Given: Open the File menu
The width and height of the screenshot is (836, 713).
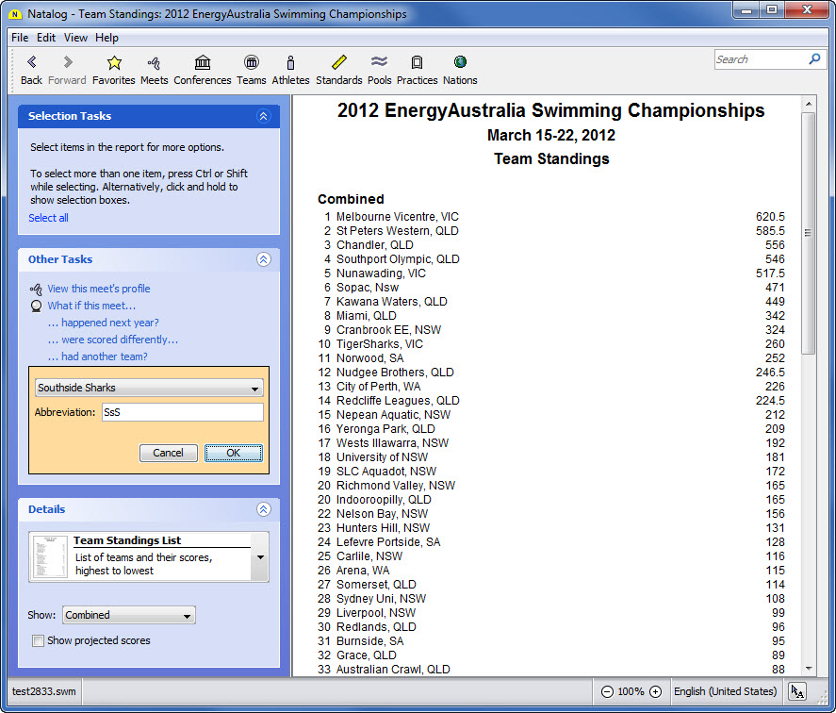Looking at the screenshot, I should pos(20,38).
